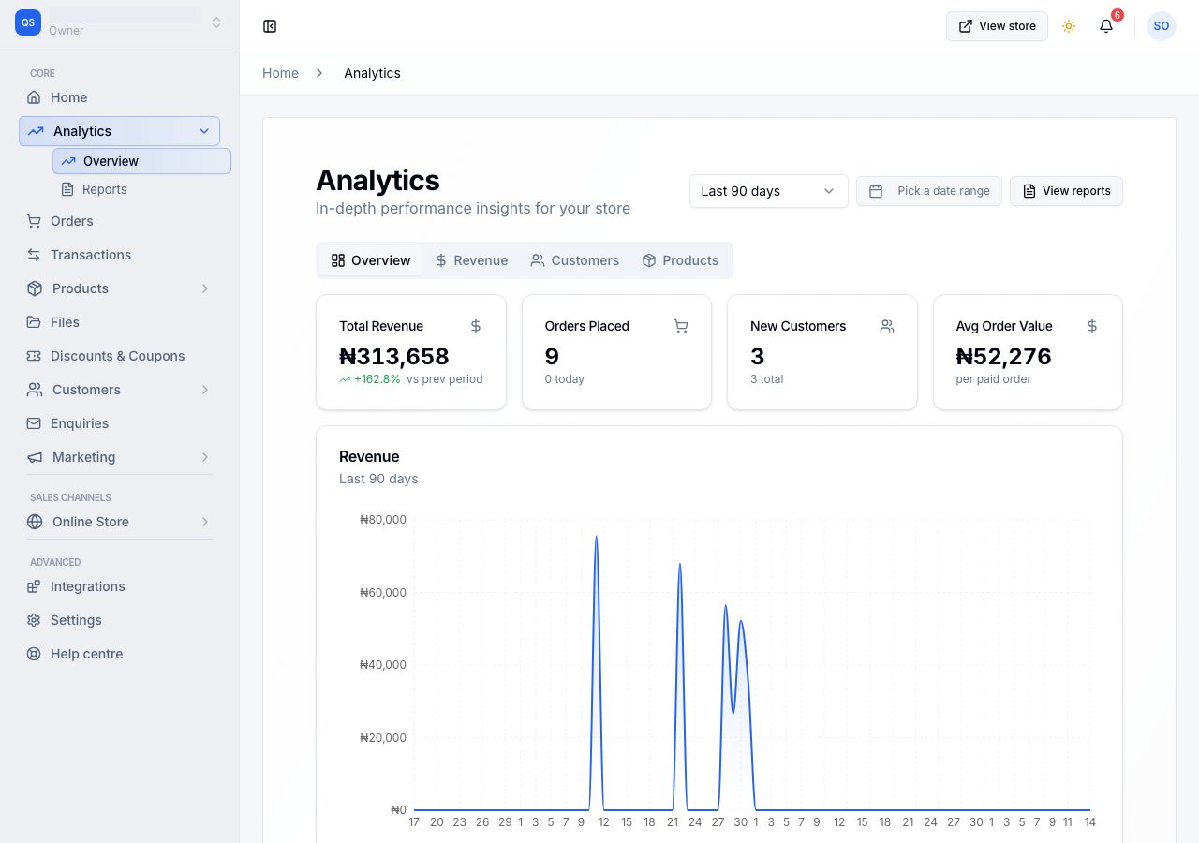Open Settings label in the sidebar

point(76,620)
